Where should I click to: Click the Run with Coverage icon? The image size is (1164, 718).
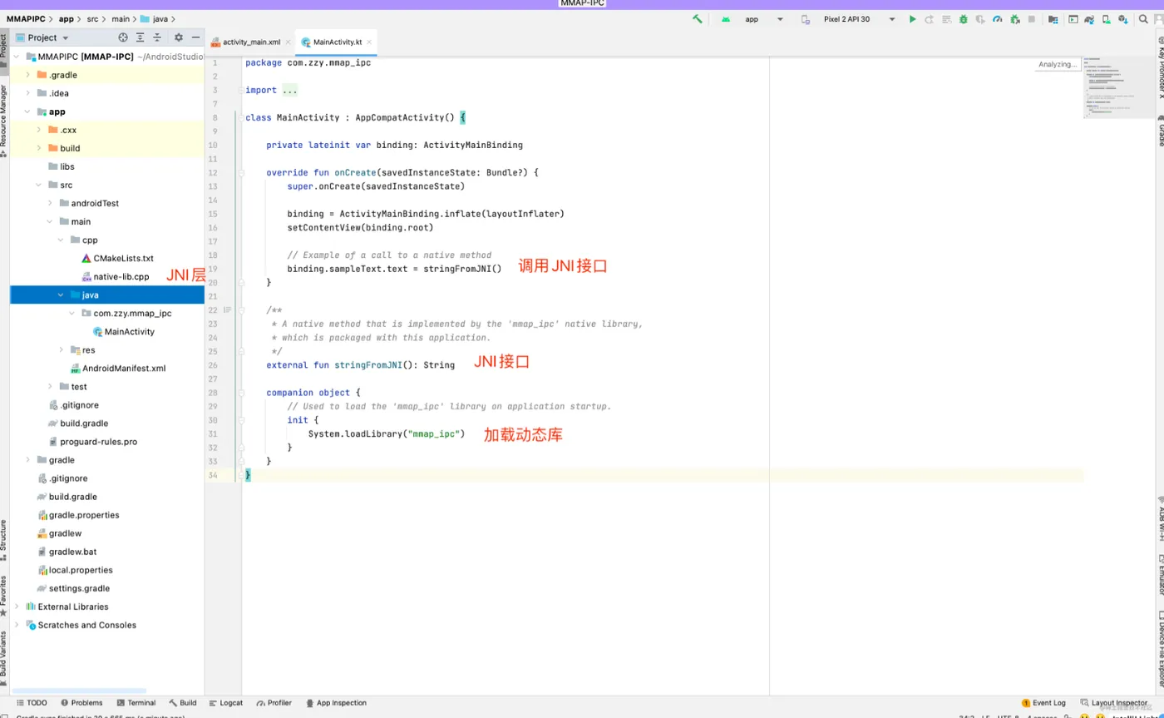coord(980,19)
